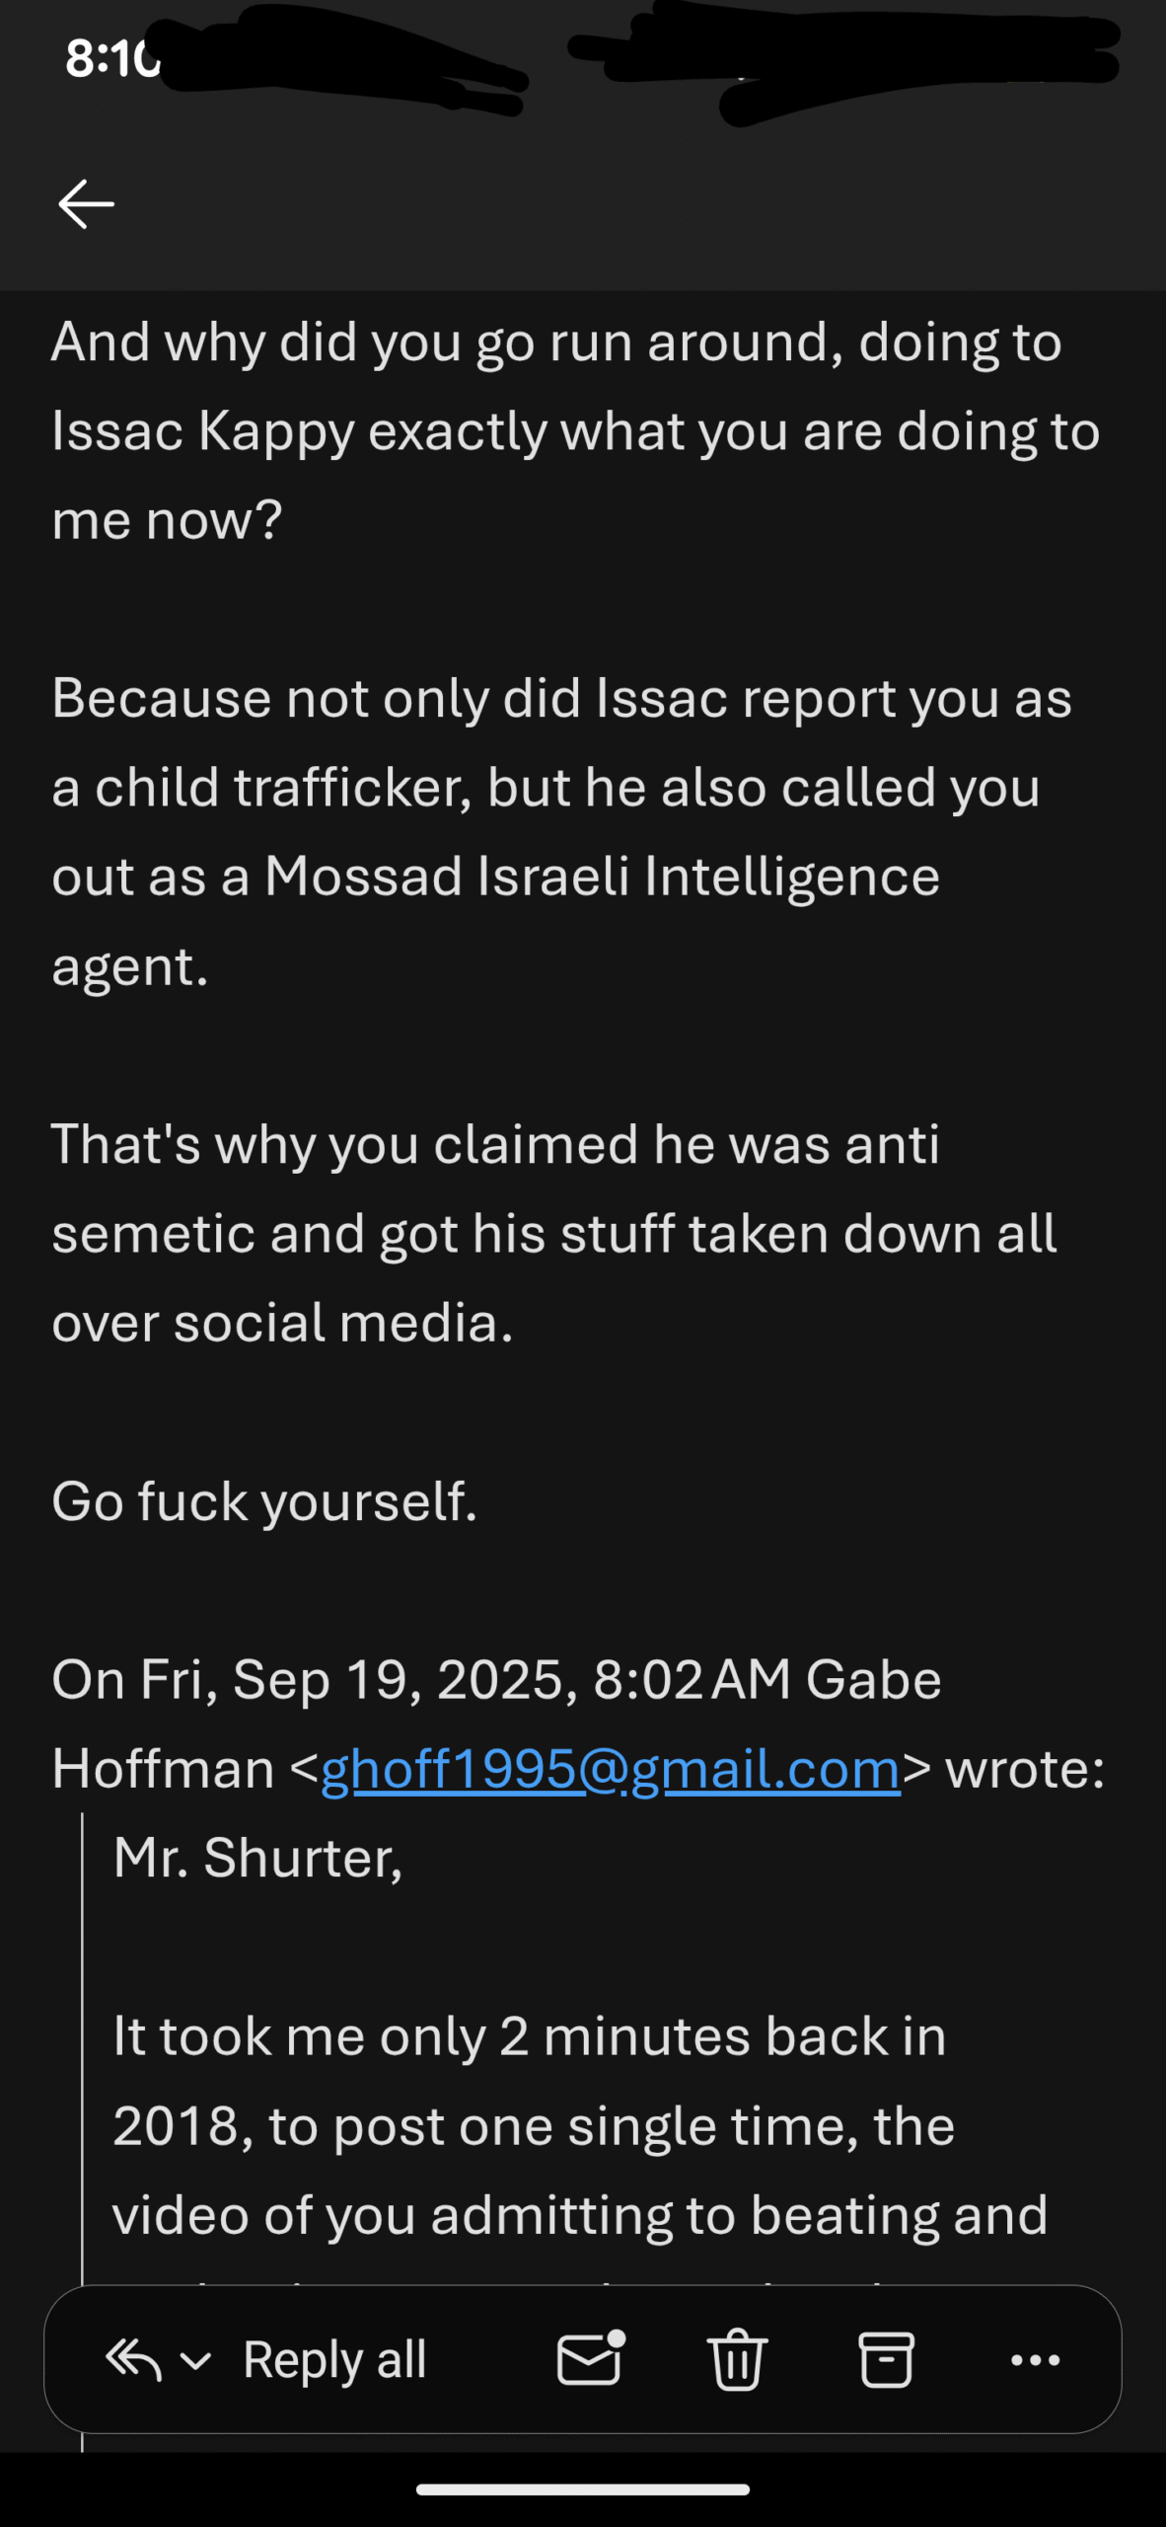Mark the message as unread
The height and width of the screenshot is (2527, 1166).
click(590, 2359)
